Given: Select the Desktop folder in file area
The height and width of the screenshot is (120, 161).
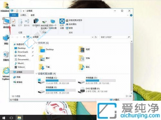Looking at the screenshot, I should pyautogui.click(x=46, y=50).
